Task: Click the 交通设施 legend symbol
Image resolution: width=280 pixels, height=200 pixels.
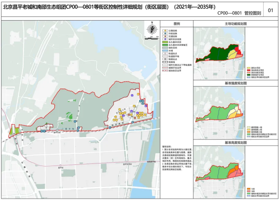Action: [x=165, y=36]
